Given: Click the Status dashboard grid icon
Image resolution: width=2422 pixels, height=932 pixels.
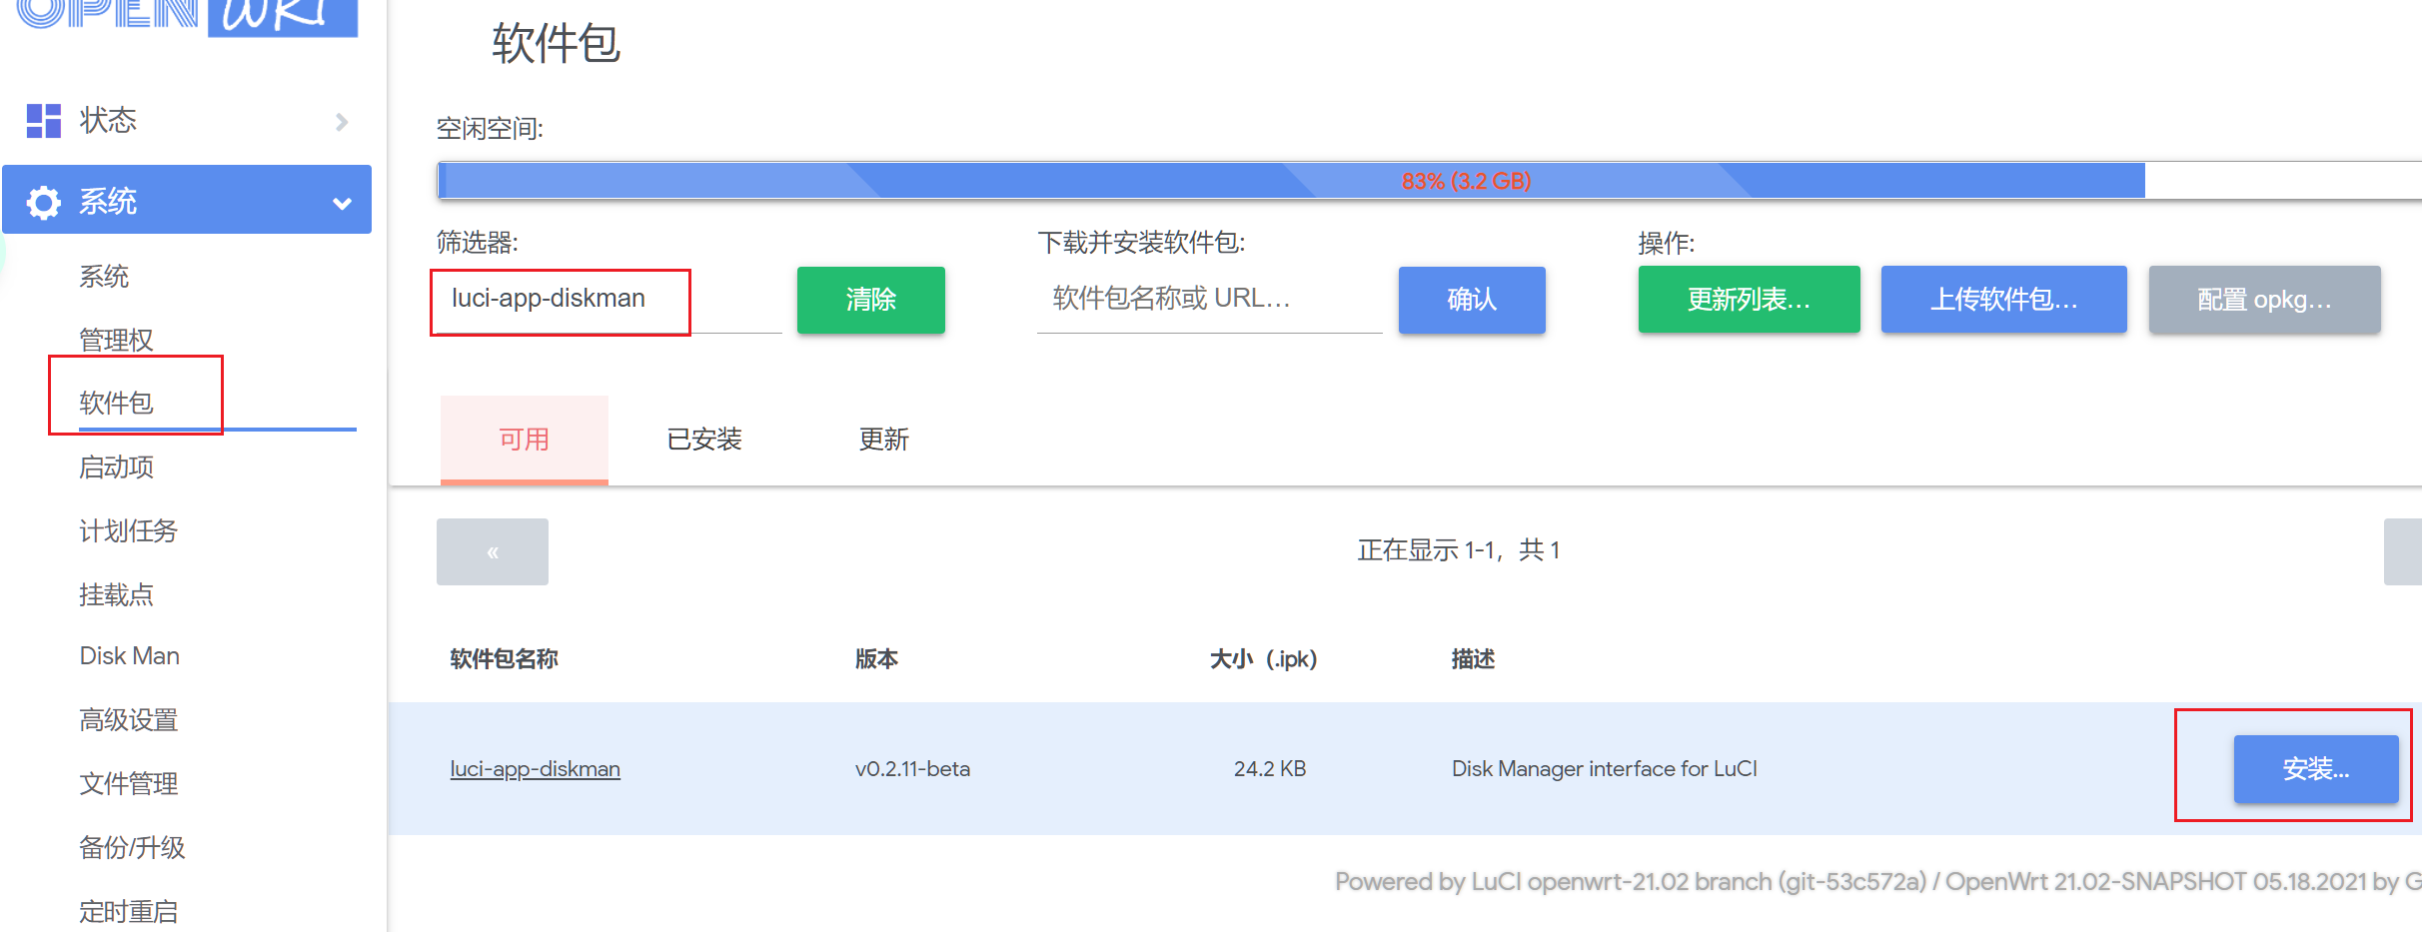Looking at the screenshot, I should tap(44, 121).
